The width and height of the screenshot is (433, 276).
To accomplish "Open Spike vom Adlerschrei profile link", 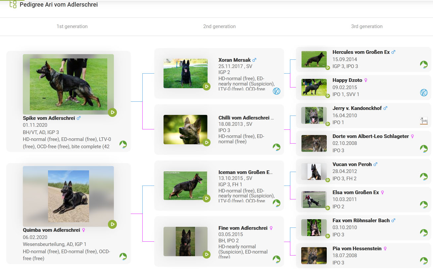I will 49,118.
